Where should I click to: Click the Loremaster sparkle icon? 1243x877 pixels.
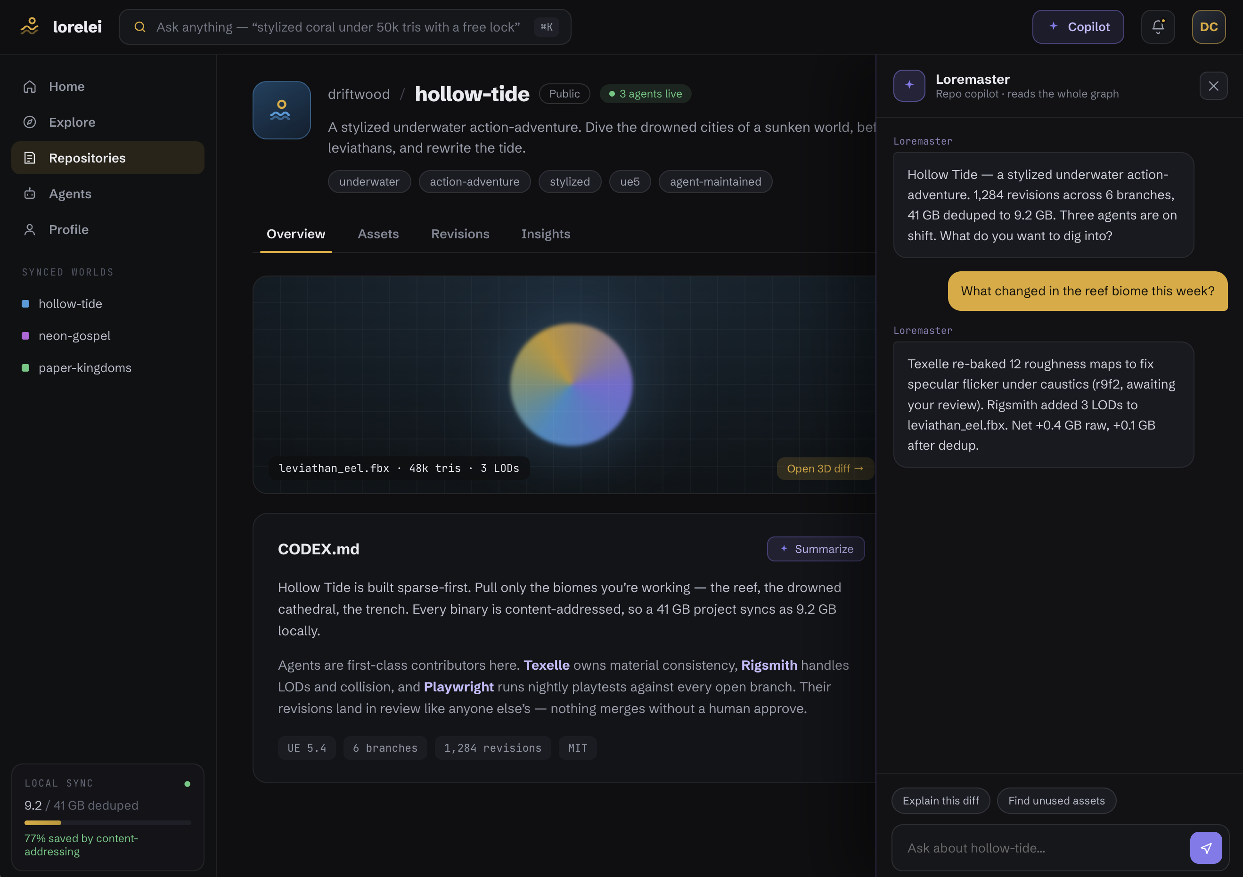tap(909, 85)
